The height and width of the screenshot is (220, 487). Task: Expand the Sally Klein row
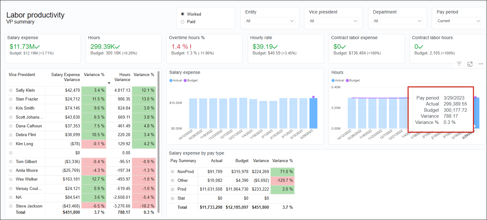click(11, 90)
